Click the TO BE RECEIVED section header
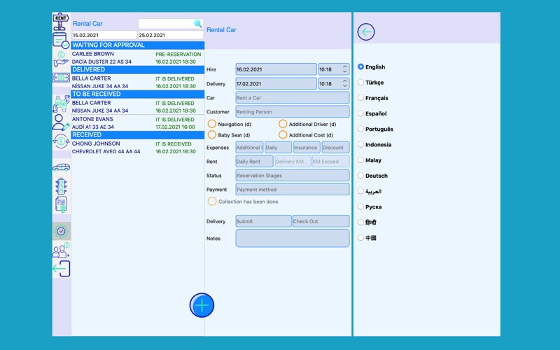The height and width of the screenshot is (350, 560). click(138, 94)
